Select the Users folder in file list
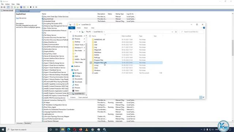This screenshot has width=234, height=132. coord(126,68)
